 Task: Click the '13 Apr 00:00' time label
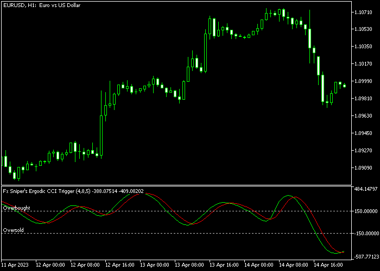coord(155,264)
